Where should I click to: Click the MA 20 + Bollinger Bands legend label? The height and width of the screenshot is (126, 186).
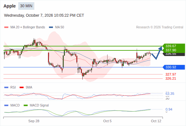point(28,27)
